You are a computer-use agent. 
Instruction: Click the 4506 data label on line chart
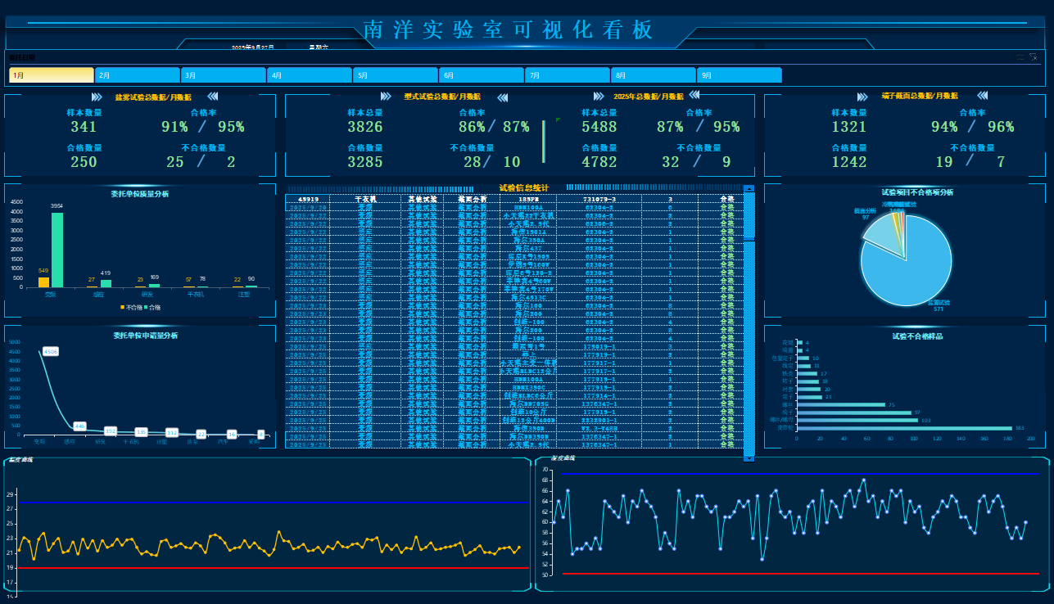[50, 351]
